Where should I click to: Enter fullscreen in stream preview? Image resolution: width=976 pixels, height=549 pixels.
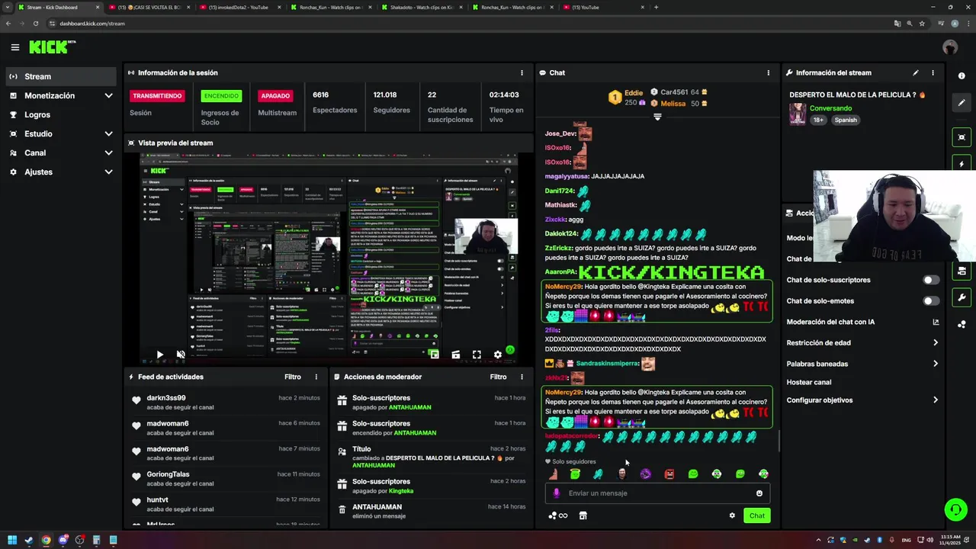click(x=477, y=355)
